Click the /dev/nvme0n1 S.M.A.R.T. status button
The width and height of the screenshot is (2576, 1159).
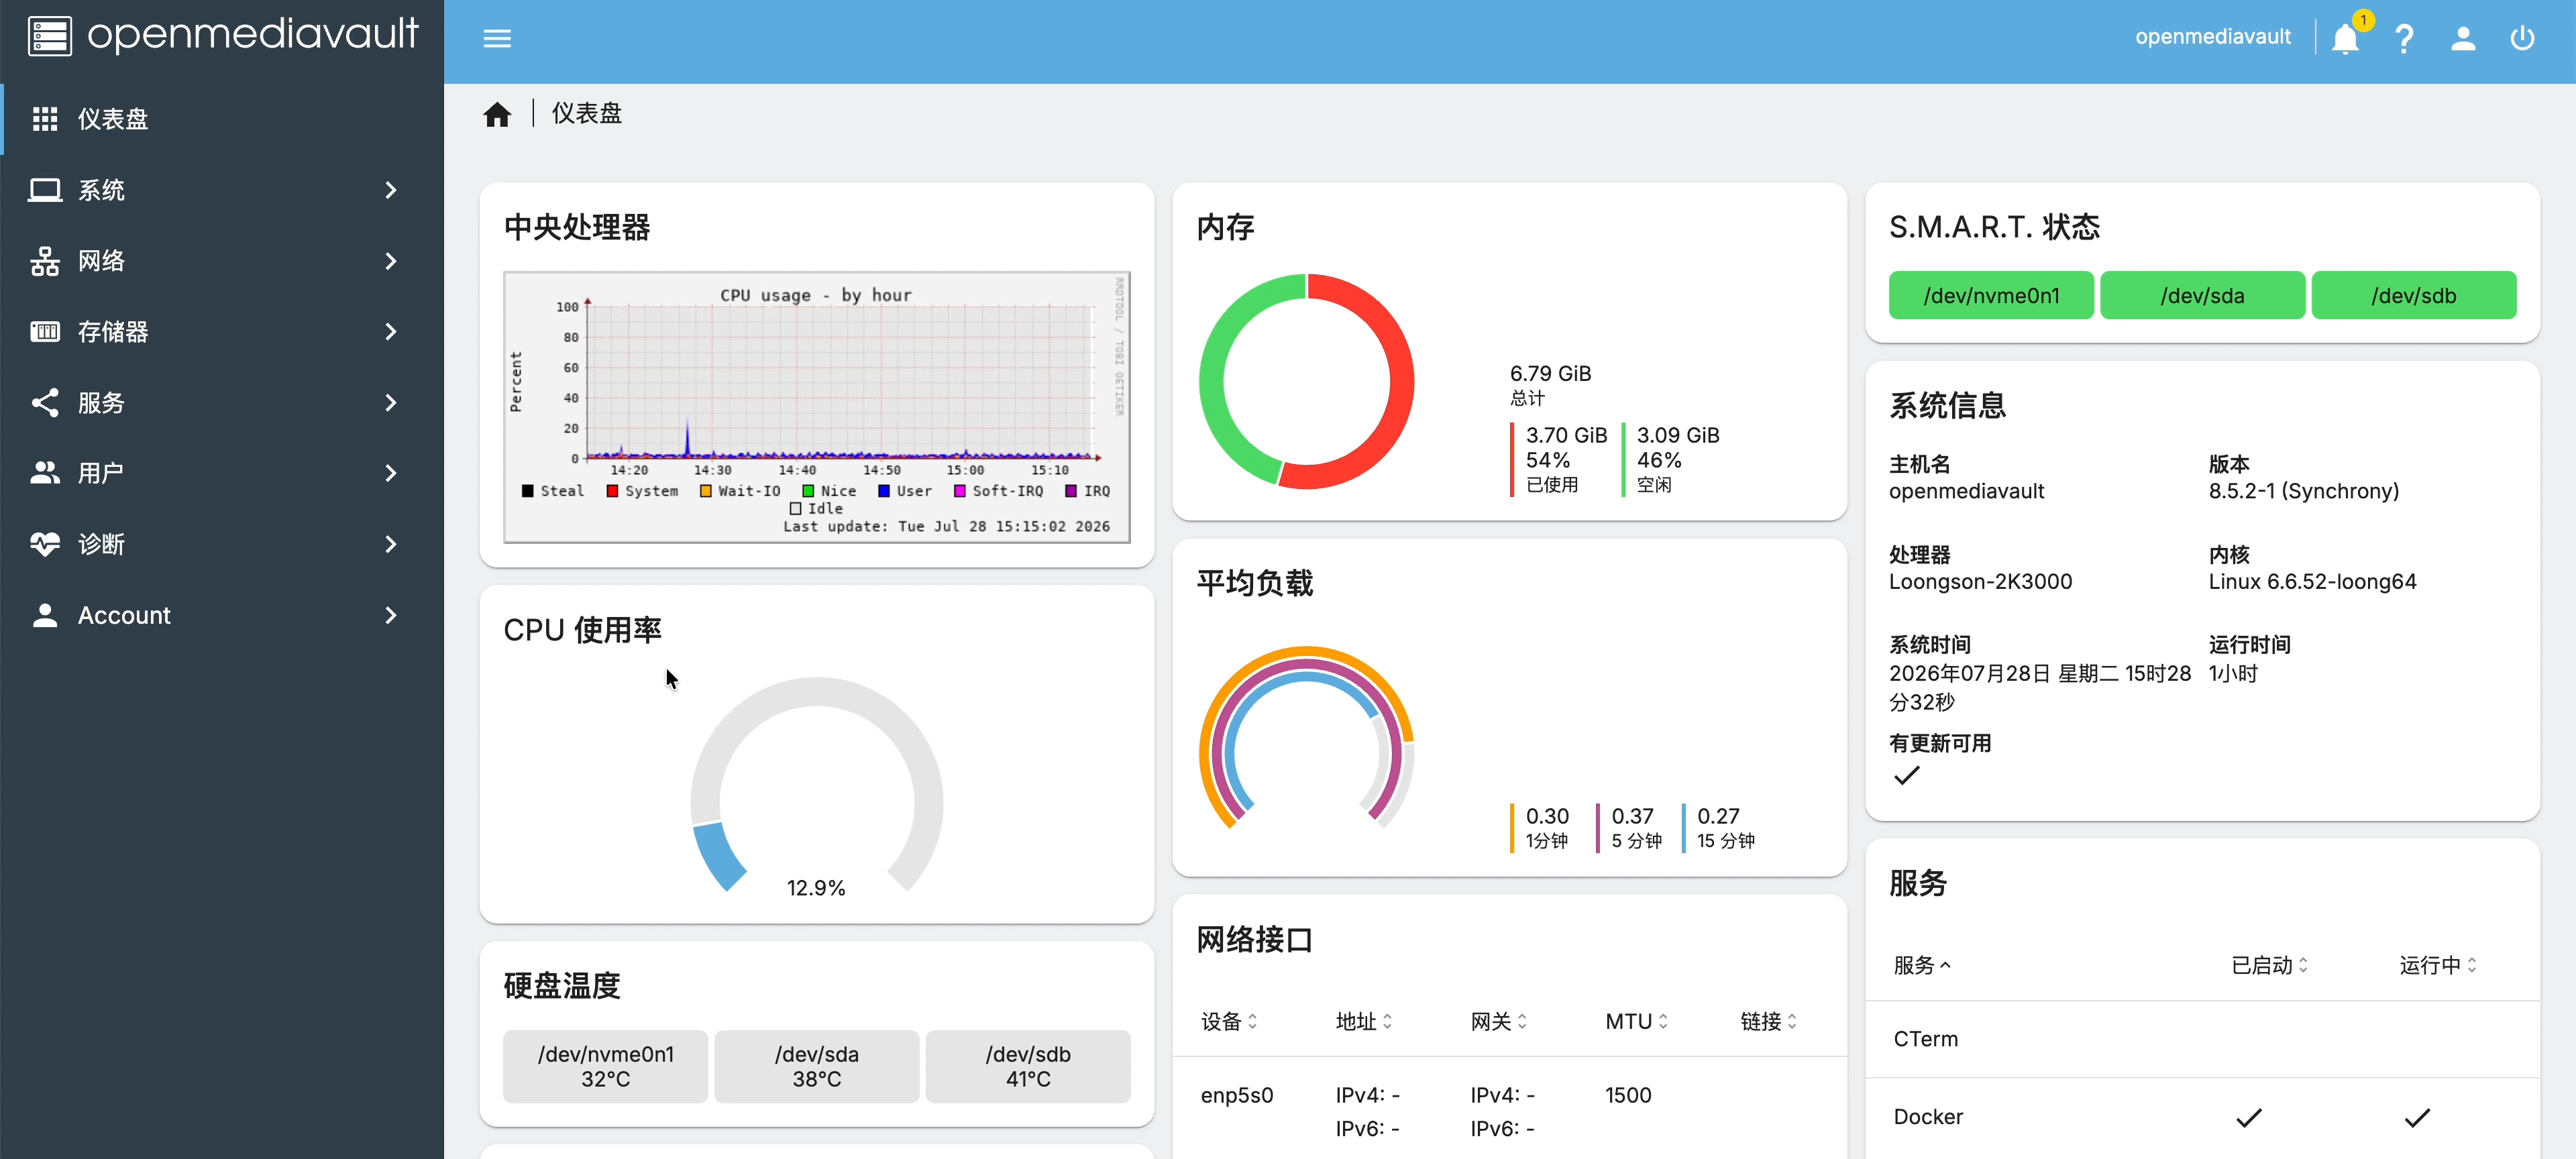(x=1990, y=295)
